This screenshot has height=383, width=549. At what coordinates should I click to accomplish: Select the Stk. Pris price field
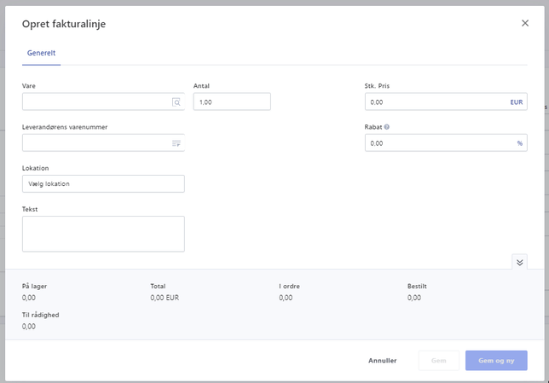coord(435,102)
